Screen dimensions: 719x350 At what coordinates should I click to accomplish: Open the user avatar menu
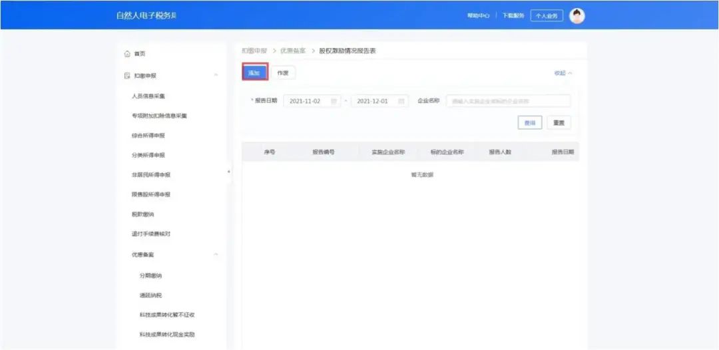coord(577,16)
